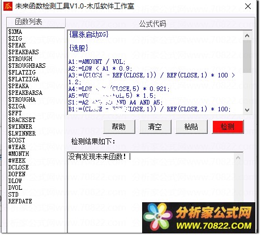Select $ZIGA in the function list
Viewport: 261px width, 235px height.
click(x=17, y=106)
